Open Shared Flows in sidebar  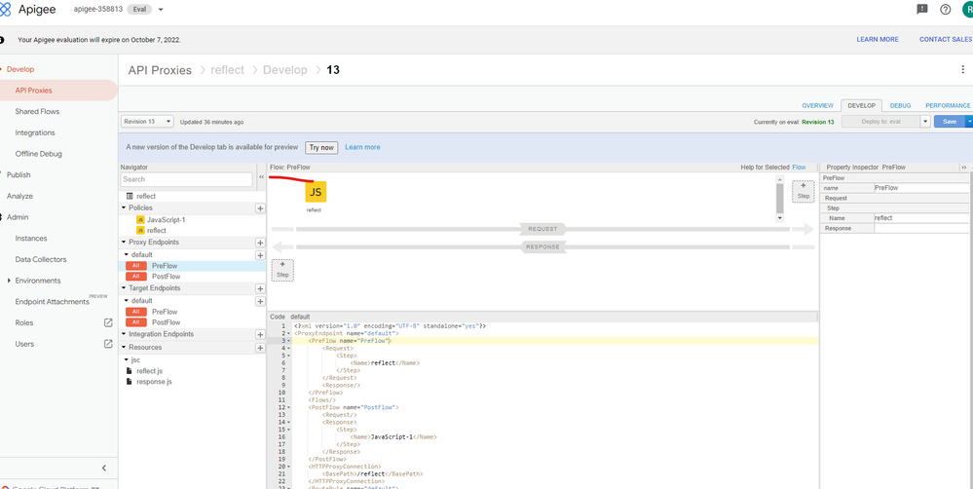(x=37, y=112)
